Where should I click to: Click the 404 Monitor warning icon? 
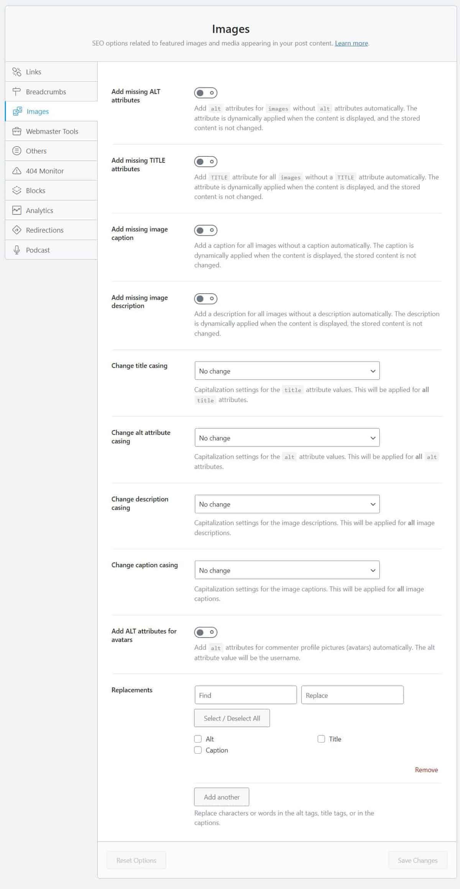(16, 171)
